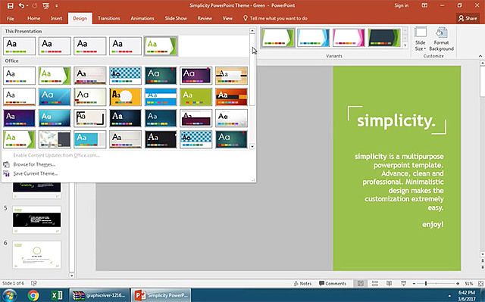Screen dimensions: 485x302
Task: Select slide 6 thumbnail
Action: [x=37, y=255]
